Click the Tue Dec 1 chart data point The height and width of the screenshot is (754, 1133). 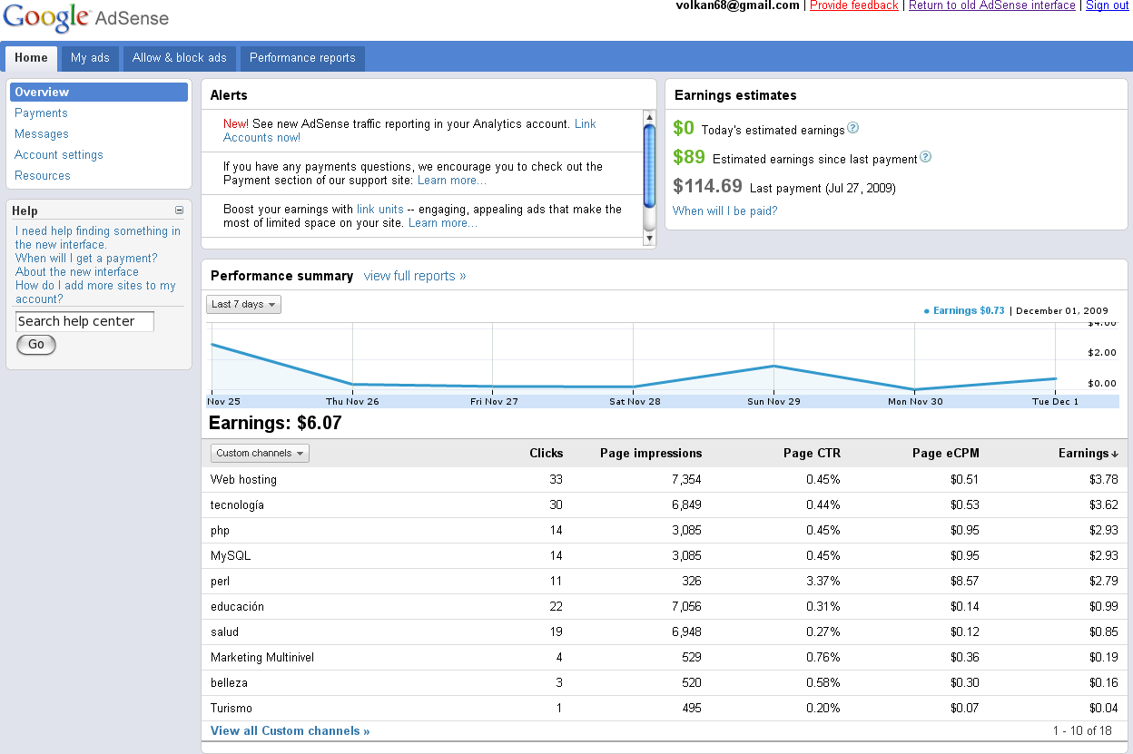(1055, 378)
